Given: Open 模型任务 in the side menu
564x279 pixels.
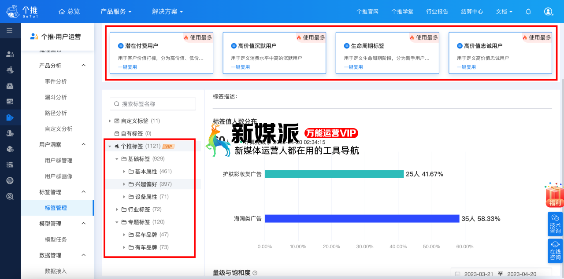Looking at the screenshot, I should (56, 239).
